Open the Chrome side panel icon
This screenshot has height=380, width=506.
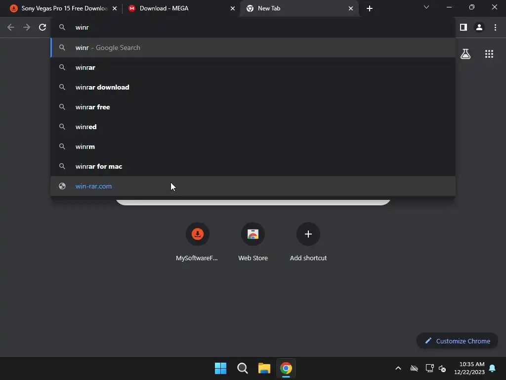[464, 28]
